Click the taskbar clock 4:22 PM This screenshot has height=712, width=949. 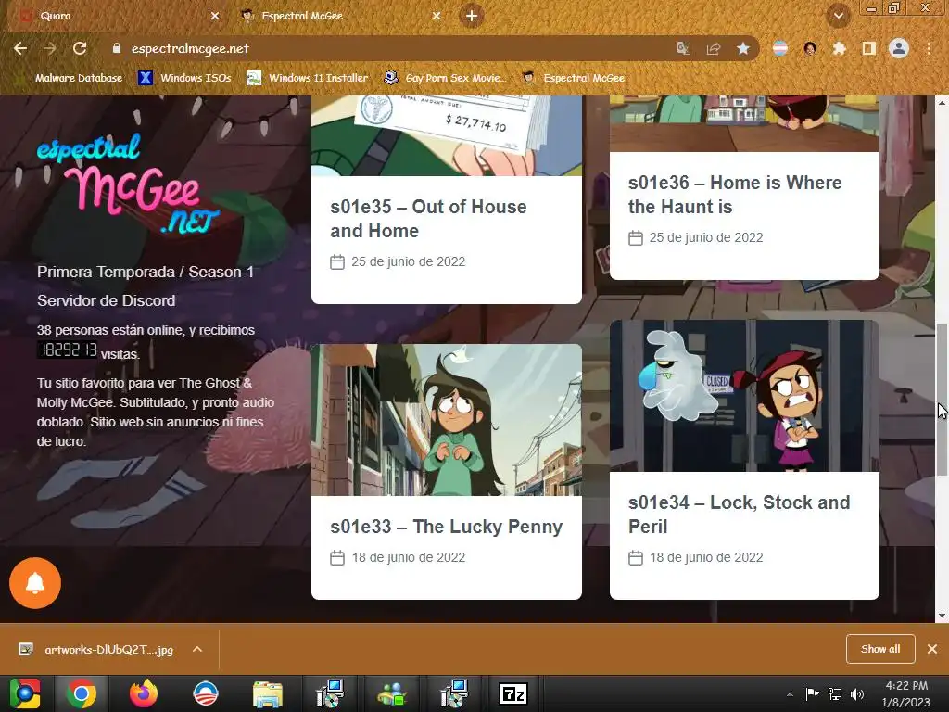(906, 685)
